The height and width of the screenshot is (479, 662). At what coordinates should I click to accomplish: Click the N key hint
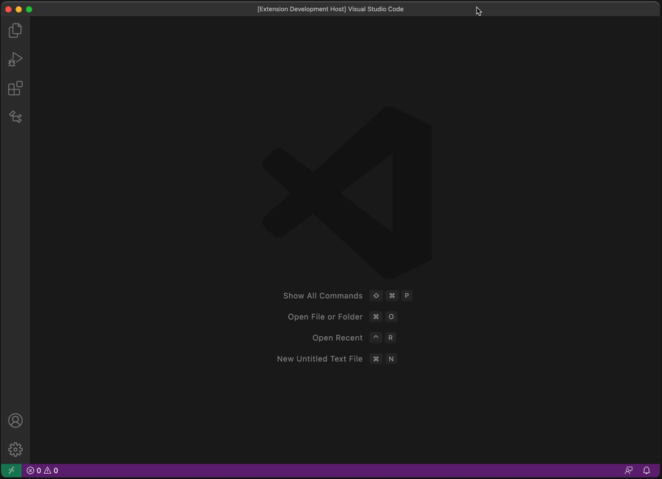(391, 358)
